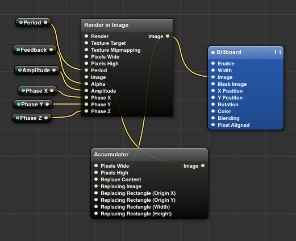The width and height of the screenshot is (296, 241).
Task: Select the Phase X input splitter node
Action: pyautogui.click(x=37, y=91)
